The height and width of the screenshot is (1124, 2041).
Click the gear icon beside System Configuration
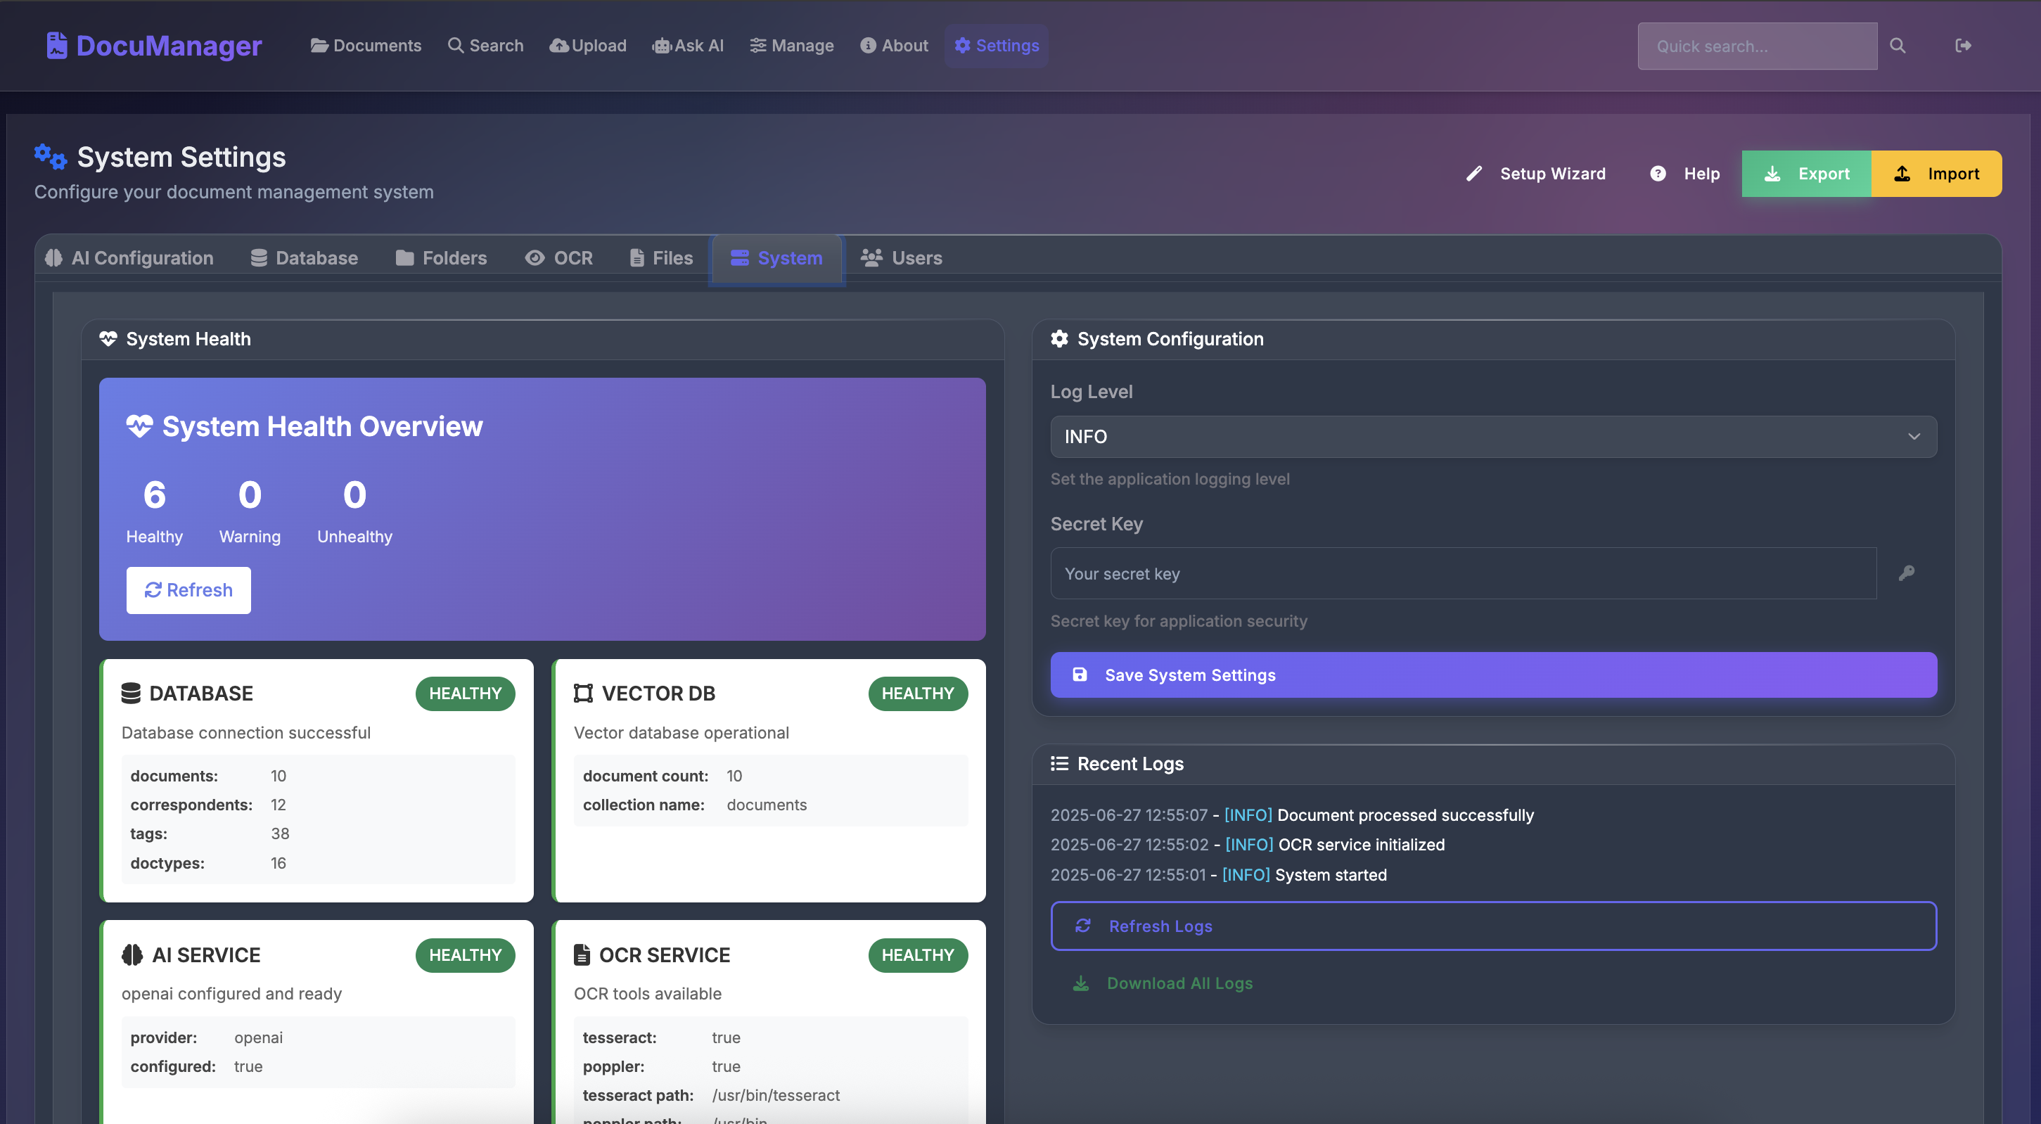(x=1059, y=339)
